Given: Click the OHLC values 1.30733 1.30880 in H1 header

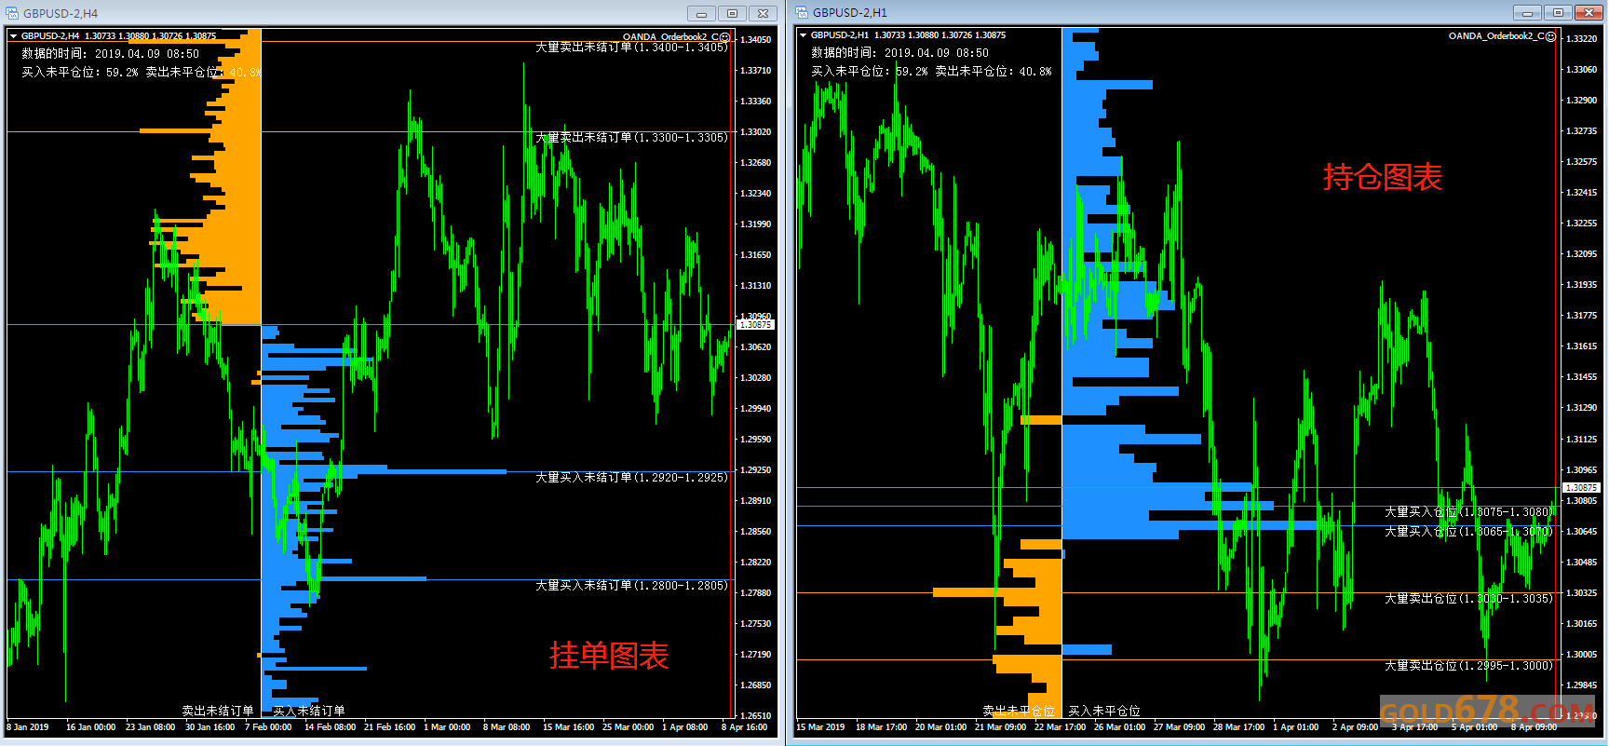Looking at the screenshot, I should pyautogui.click(x=906, y=35).
